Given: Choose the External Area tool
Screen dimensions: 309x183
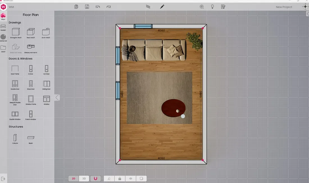Looking at the screenshot, I should point(16,48).
